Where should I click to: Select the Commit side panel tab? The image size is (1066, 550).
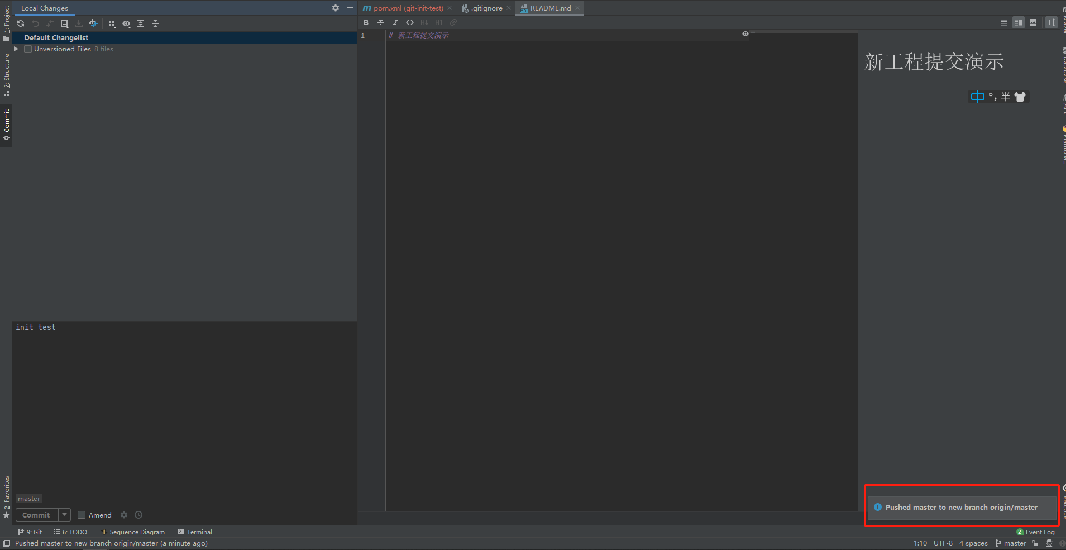6,125
